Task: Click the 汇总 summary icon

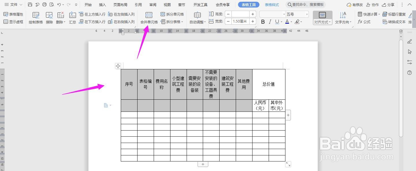Action: click(72, 17)
